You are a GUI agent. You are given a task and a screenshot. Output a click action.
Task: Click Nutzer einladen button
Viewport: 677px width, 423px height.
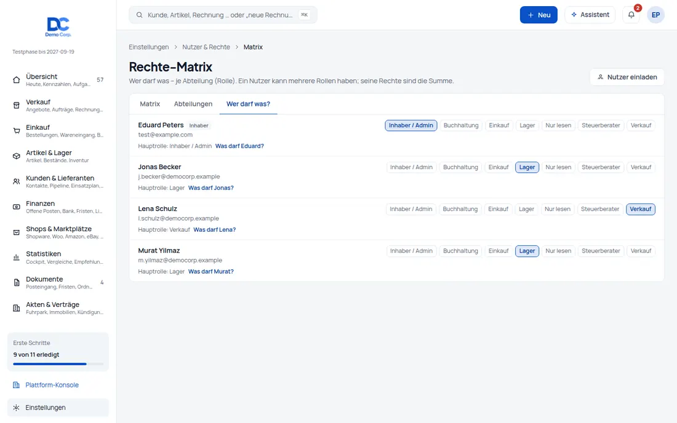point(627,77)
